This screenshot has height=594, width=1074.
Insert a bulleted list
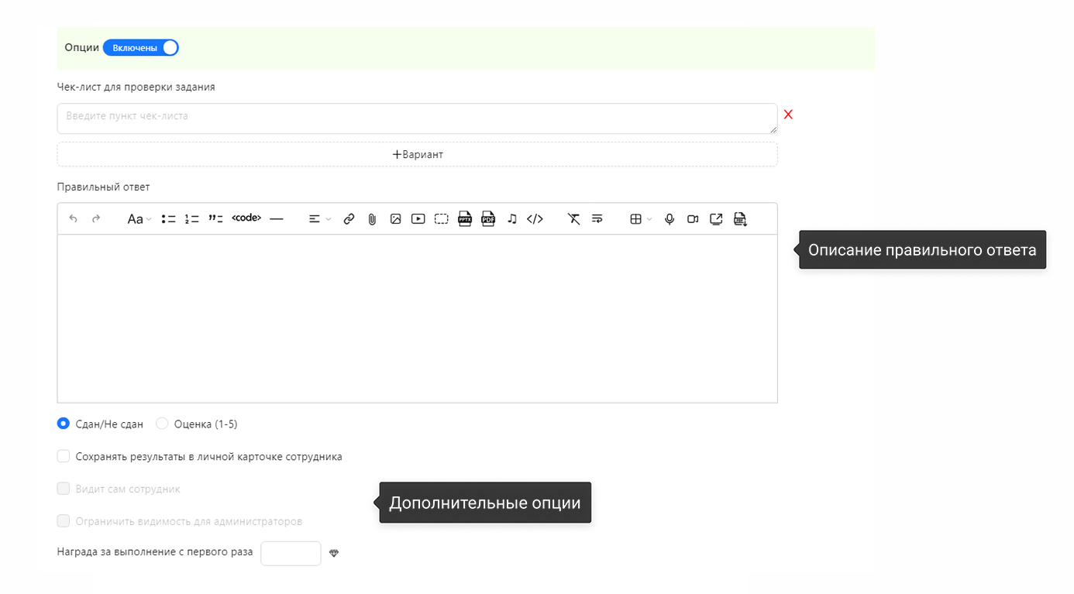(x=169, y=219)
